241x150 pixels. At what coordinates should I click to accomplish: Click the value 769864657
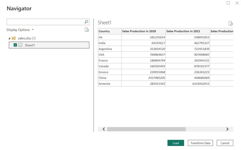[x=157, y=55]
